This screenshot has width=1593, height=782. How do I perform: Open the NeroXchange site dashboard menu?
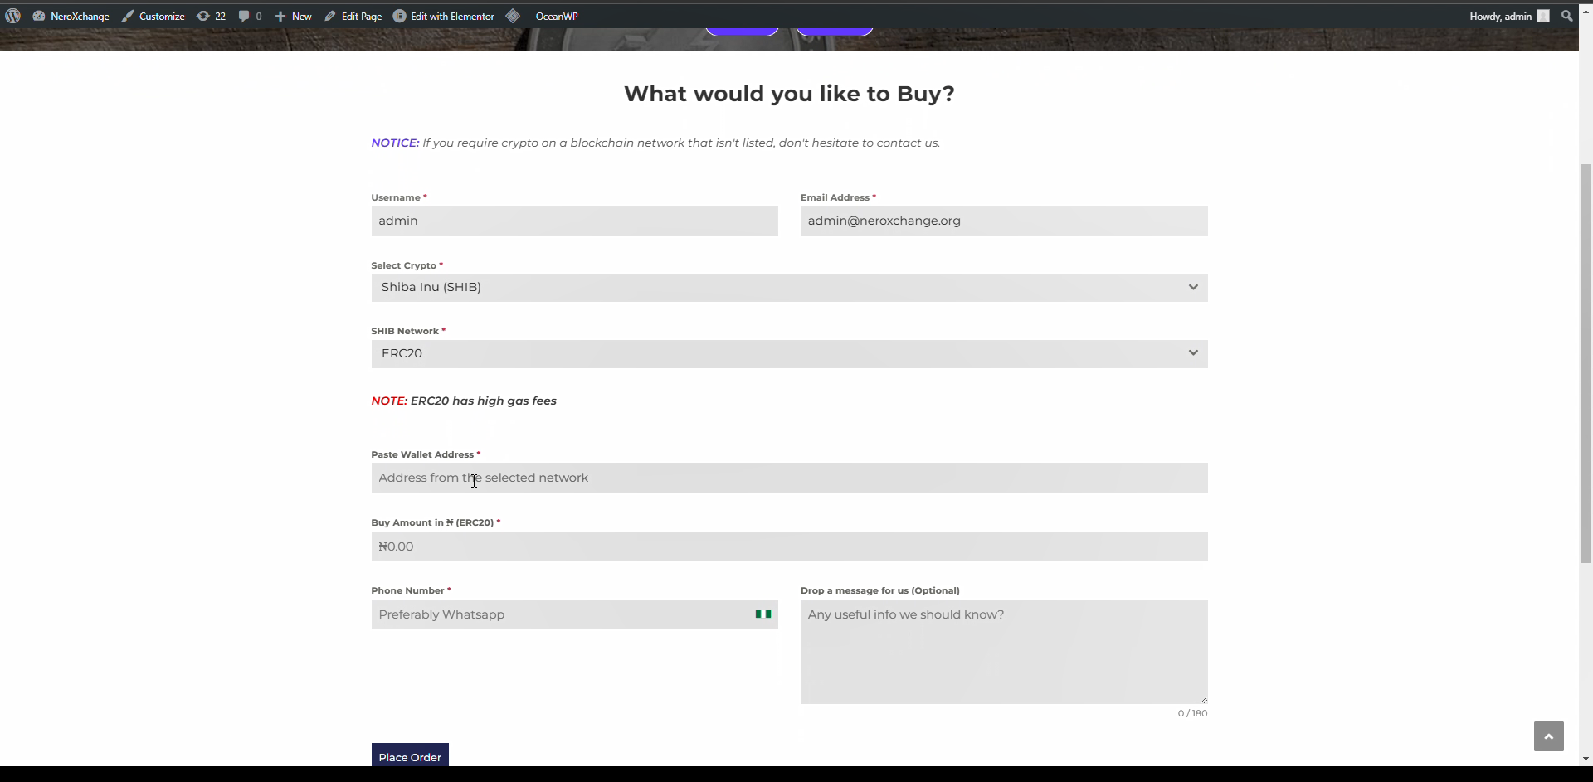pyautogui.click(x=71, y=16)
